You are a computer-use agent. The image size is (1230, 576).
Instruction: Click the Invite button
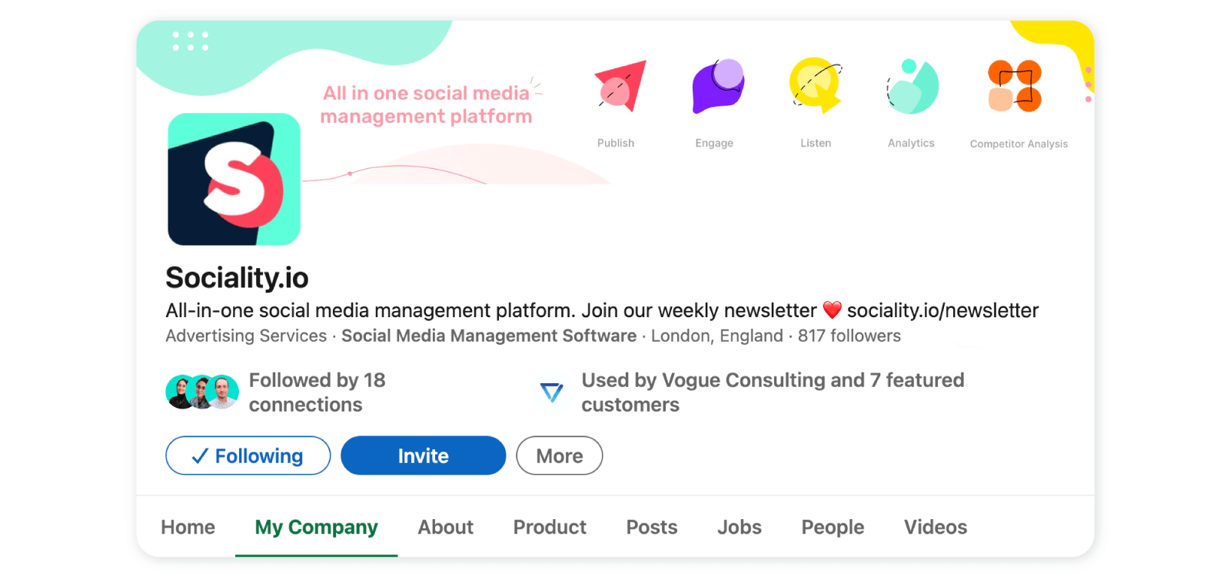pyautogui.click(x=423, y=455)
